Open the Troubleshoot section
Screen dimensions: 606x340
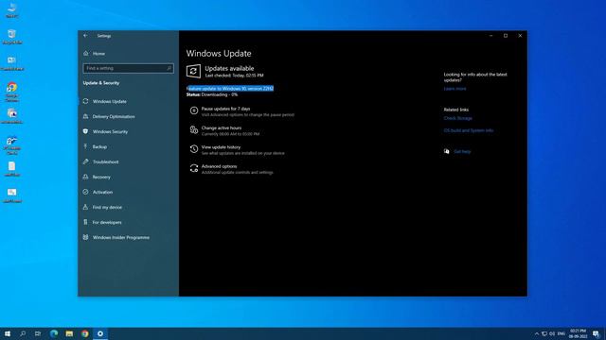pos(105,161)
